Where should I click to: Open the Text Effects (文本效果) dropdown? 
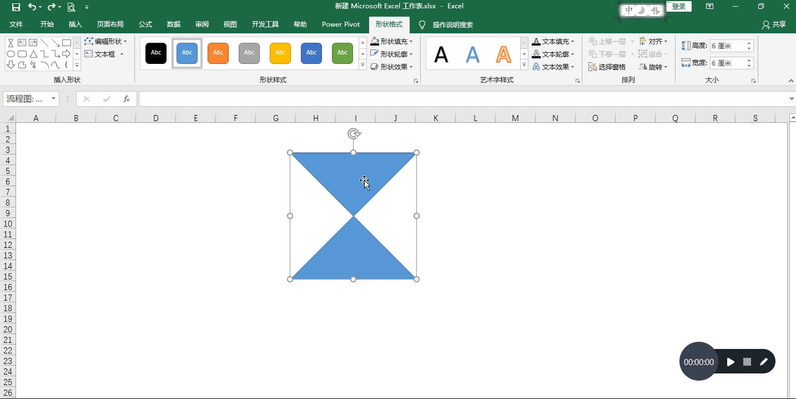pyautogui.click(x=553, y=67)
